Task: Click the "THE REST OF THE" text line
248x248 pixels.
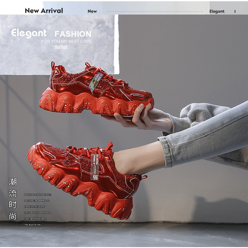Action: (x=33, y=225)
